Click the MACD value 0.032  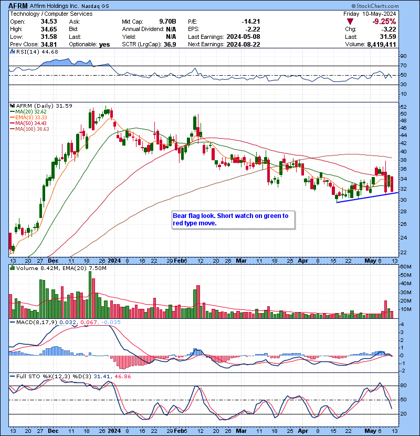coord(69,323)
